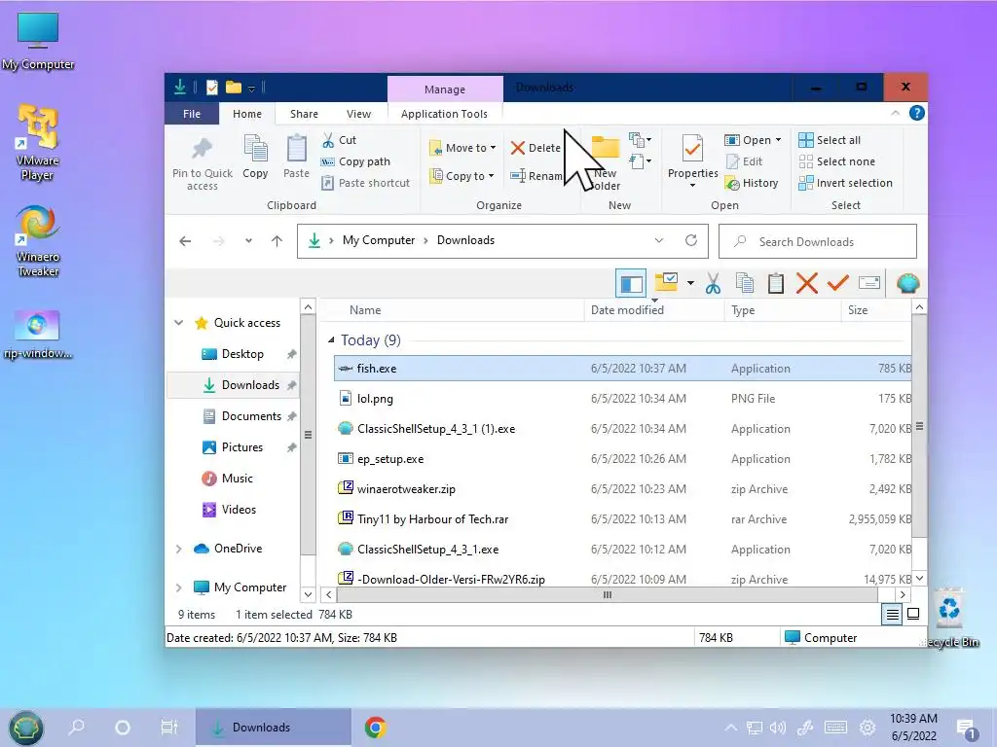Open folder options dropdown arrow in Classic toolbar

pos(690,283)
